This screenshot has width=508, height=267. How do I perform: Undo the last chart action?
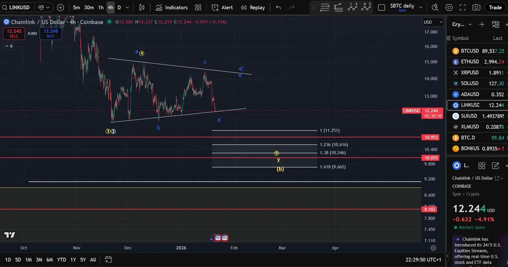(x=278, y=8)
